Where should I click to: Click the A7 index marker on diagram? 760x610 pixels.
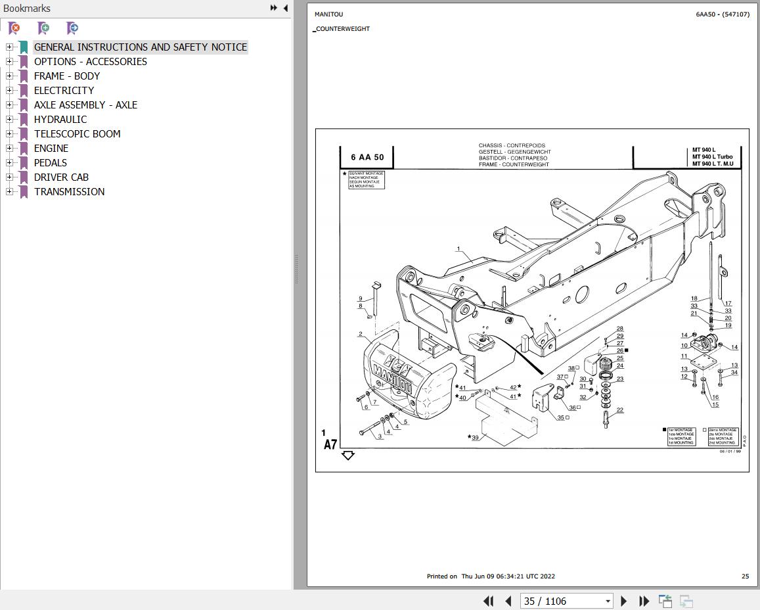click(330, 444)
